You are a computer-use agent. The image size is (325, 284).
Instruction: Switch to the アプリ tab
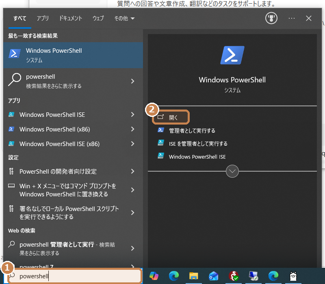[x=43, y=18]
